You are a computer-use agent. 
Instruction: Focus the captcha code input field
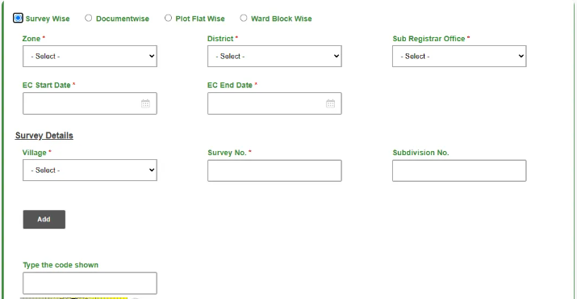tap(90, 283)
